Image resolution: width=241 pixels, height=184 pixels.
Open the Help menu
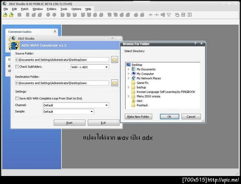click(88, 9)
